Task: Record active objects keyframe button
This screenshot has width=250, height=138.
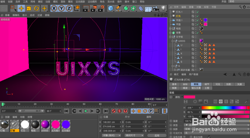Action: coord(114,111)
